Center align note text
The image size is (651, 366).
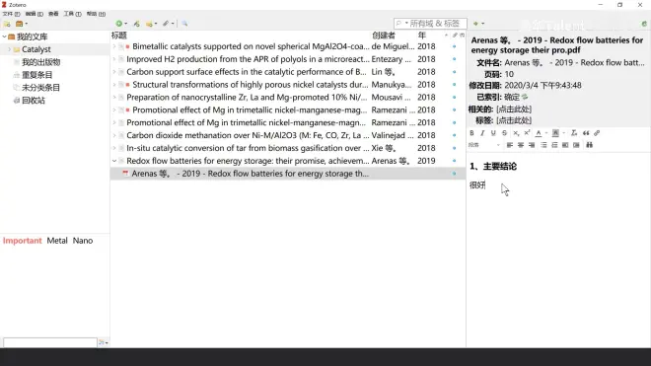pos(521,145)
